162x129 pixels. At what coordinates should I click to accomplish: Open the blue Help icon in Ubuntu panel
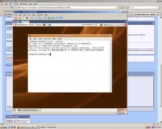[x=50, y=25]
